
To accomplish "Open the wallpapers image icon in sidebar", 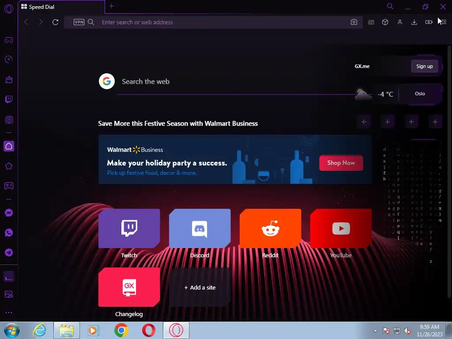I will click(9, 294).
